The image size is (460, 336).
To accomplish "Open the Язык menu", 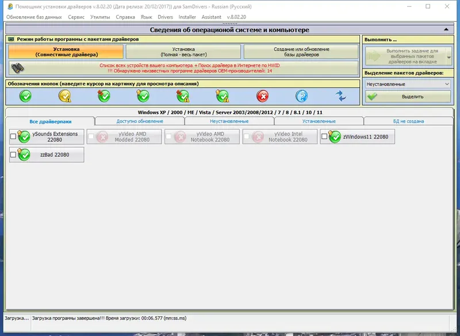I will (x=146, y=17).
